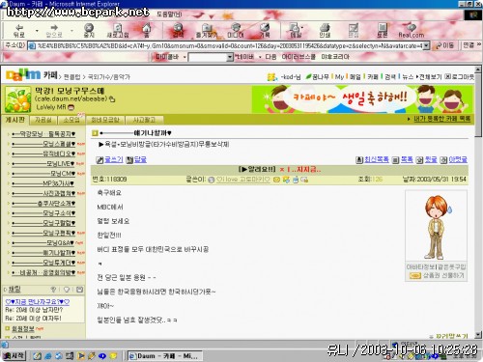Open the Favorites (즐겨찾기) toolbar icon

207,31
